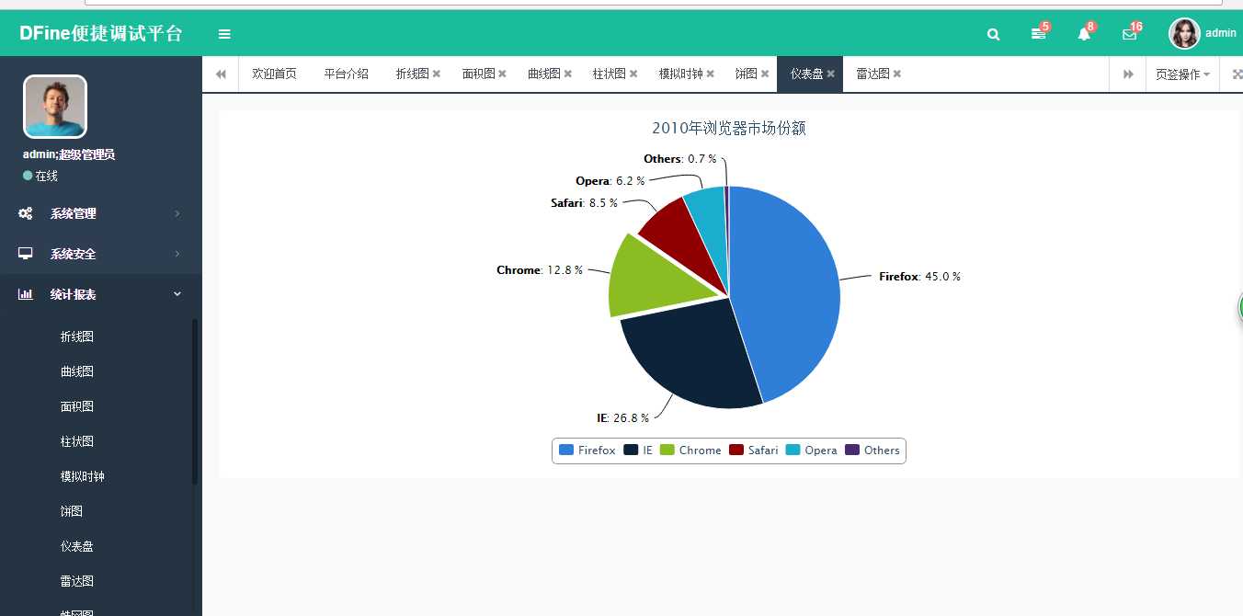
Task: Switch to 欢迎首页 tab
Action: (274, 74)
